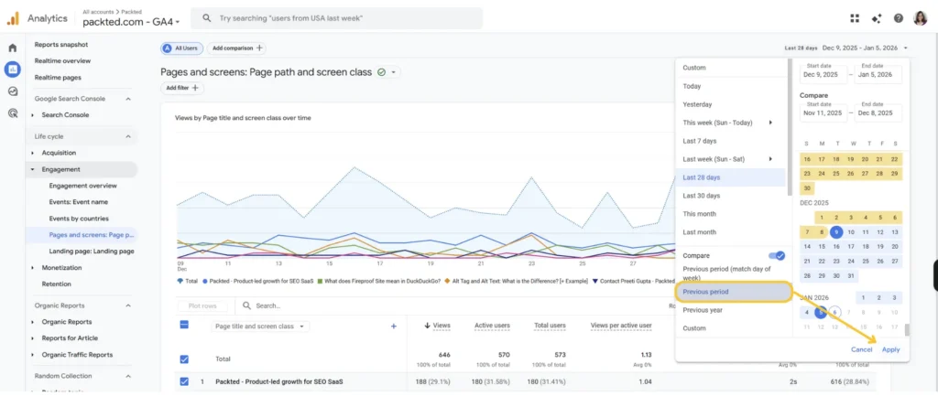The width and height of the screenshot is (938, 396).
Task: Open the Advertising icon in left rail
Action: pyautogui.click(x=13, y=113)
